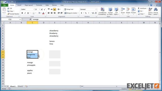Screen dimensions: 162x91
Task: Open Sort & Filter
Action: tap(150, 11)
